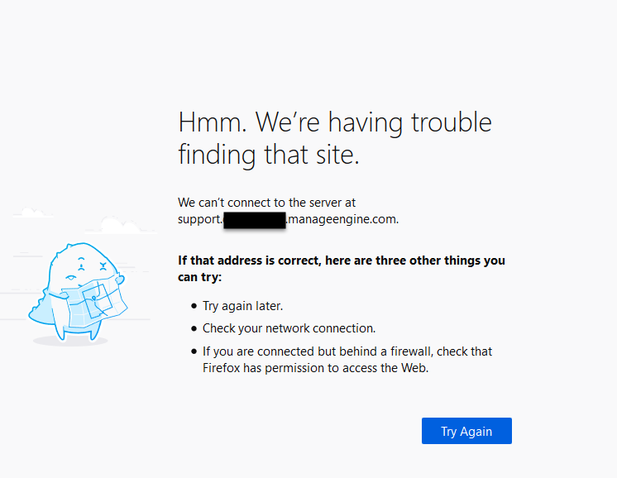Click the bullet dot before "Try again later"

click(194, 306)
